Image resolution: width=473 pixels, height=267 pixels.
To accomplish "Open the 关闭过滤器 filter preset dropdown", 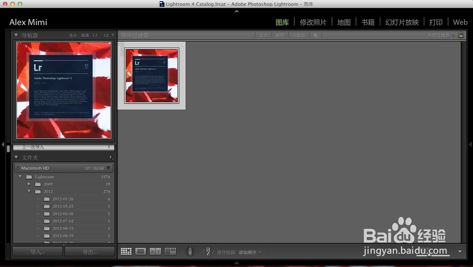I will [x=441, y=35].
